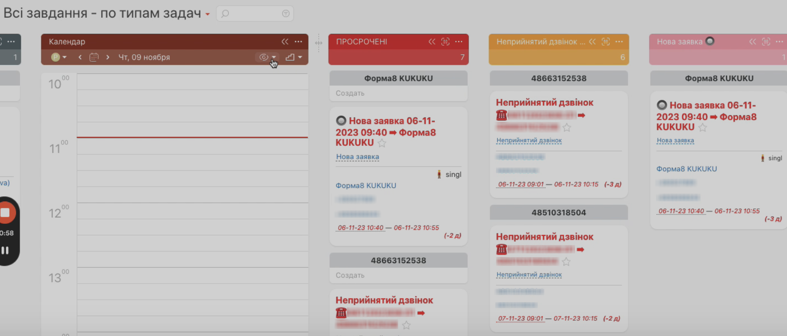
Task: Star first Неприйнятий дзвінок card in orange column
Action: [x=567, y=128]
